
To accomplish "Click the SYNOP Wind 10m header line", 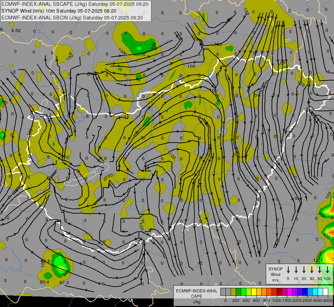I will 59,11.
